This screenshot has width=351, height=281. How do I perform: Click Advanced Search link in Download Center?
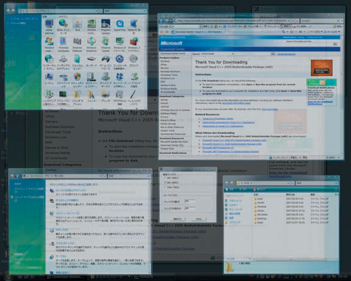(x=286, y=54)
